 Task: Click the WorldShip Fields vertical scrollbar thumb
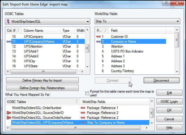pyautogui.click(x=177, y=40)
